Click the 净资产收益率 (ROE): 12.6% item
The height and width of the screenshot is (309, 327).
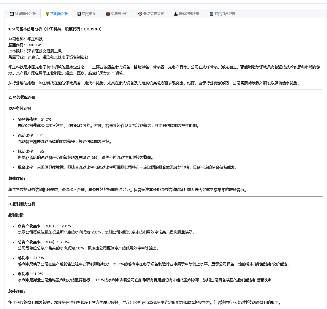pos(44,226)
